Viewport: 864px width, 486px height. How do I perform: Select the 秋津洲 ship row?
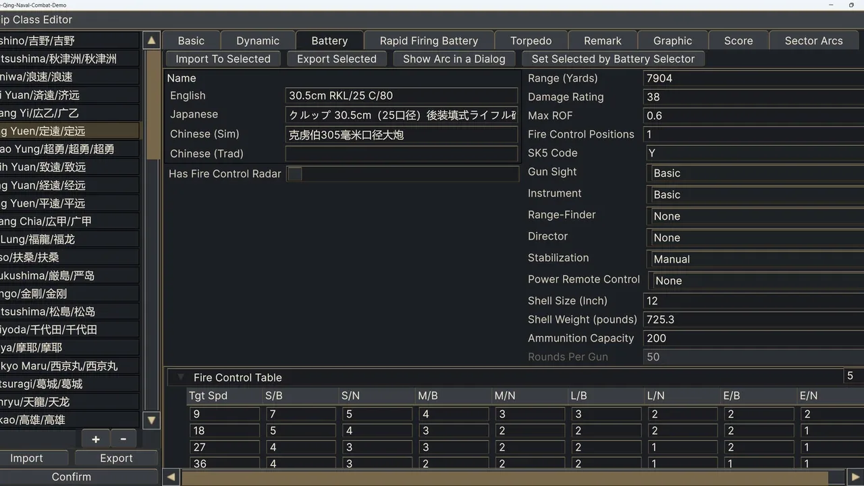click(x=70, y=59)
